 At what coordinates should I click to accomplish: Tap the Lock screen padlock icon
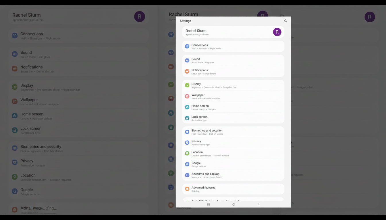(x=187, y=118)
